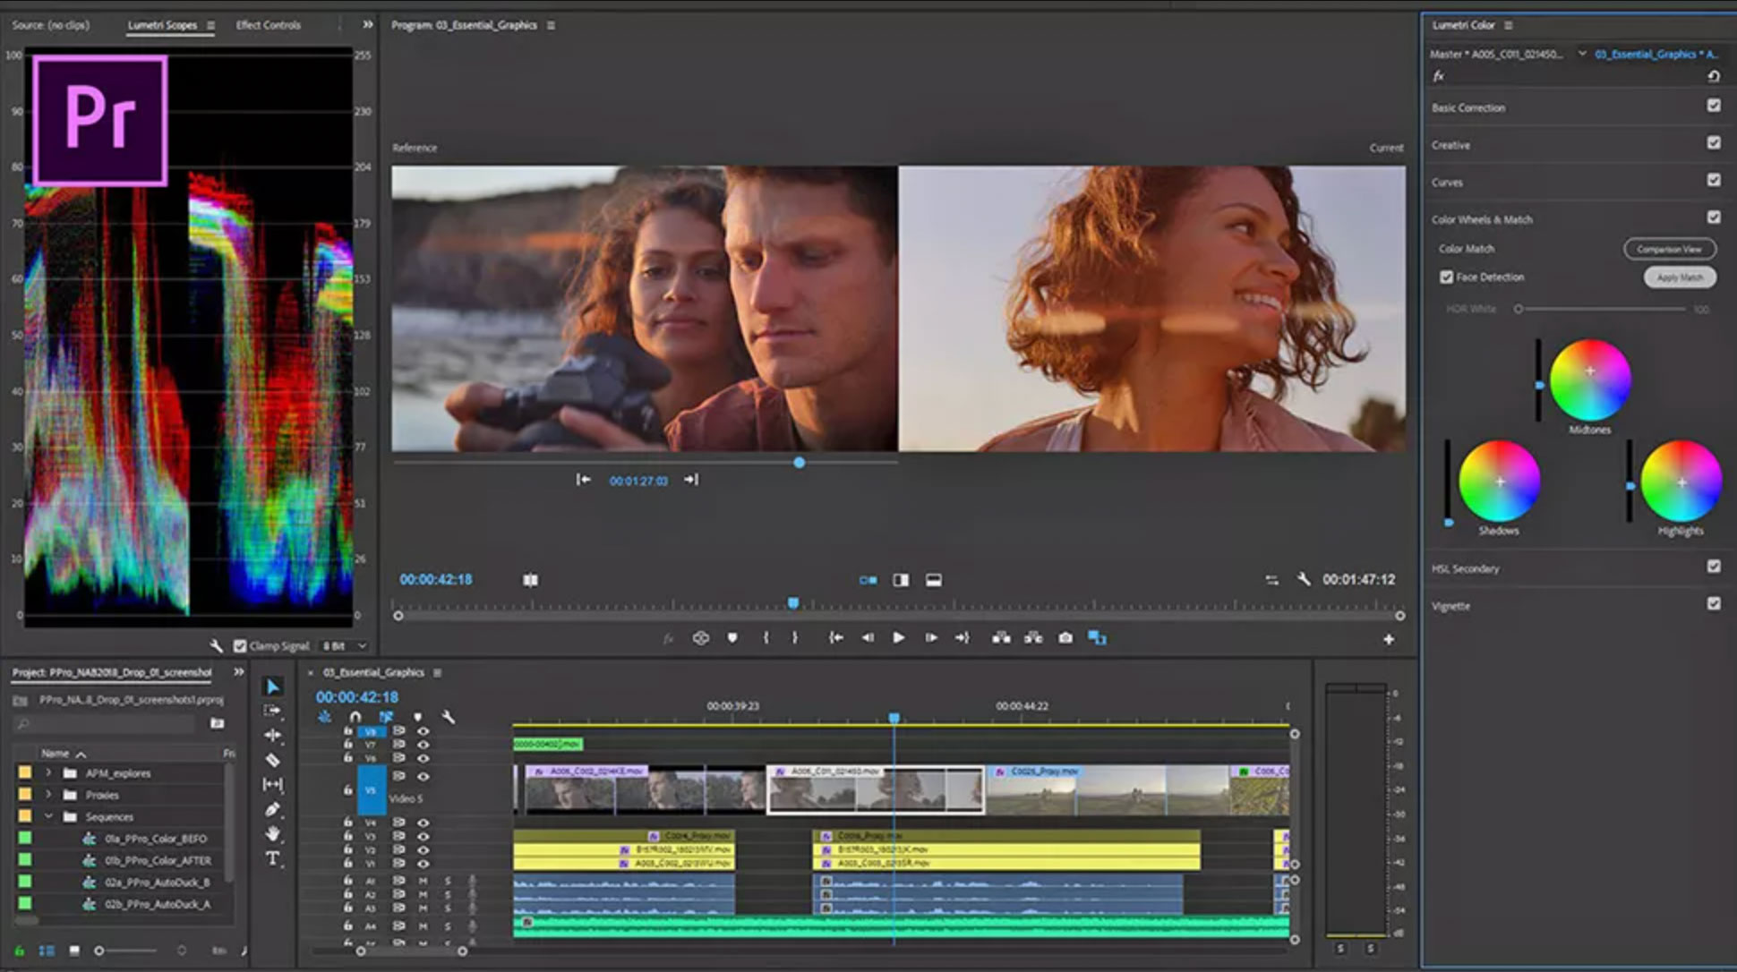Click the Apply Match button
The width and height of the screenshot is (1737, 972).
pyautogui.click(x=1680, y=277)
